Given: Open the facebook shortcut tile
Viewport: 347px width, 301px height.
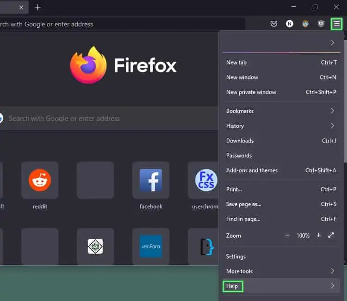Looking at the screenshot, I should point(151,180).
